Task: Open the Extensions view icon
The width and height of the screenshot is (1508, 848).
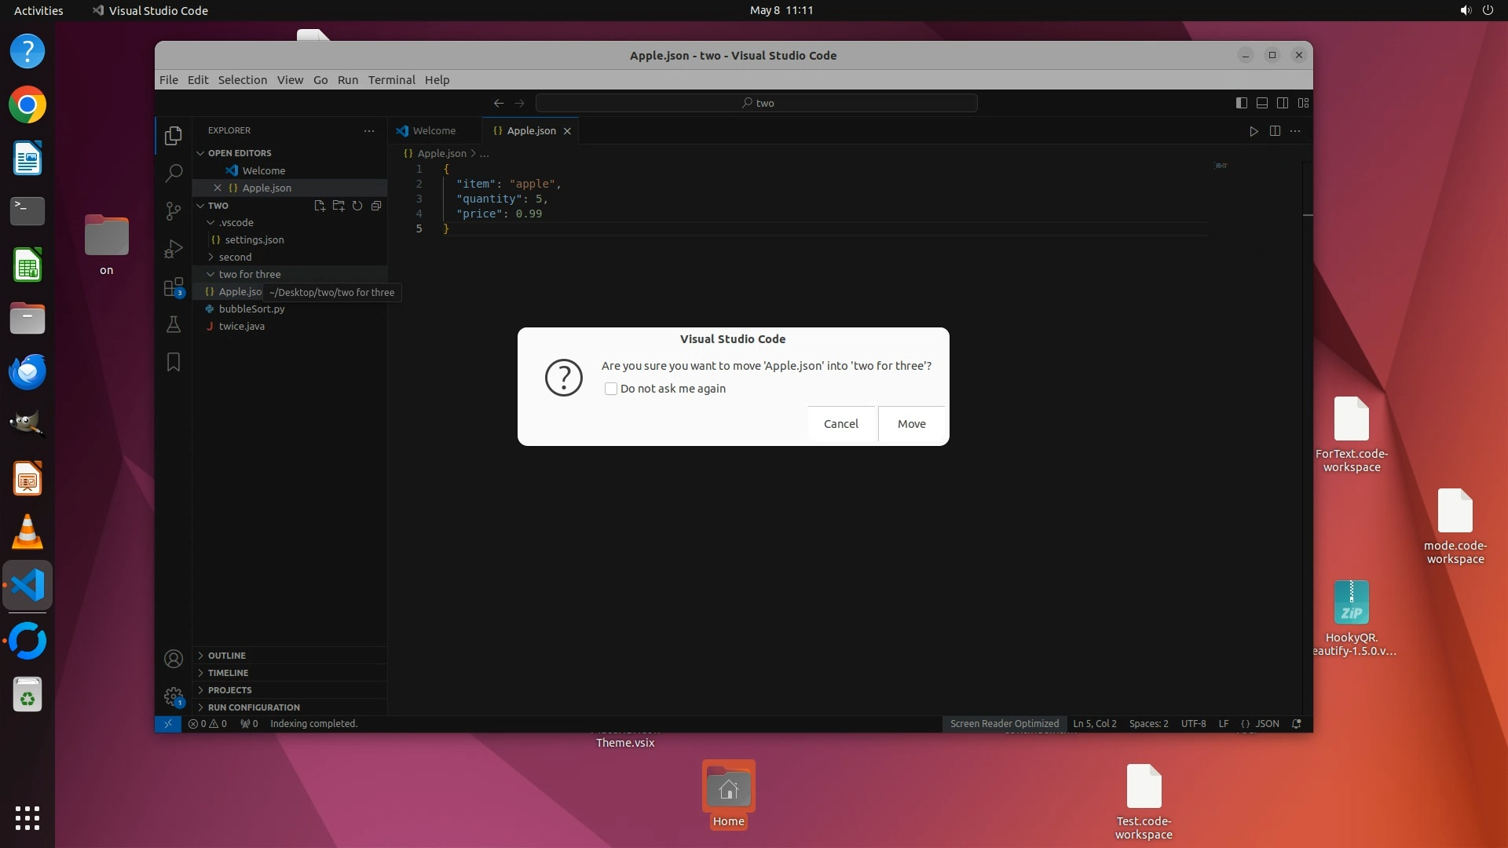Action: pyautogui.click(x=174, y=287)
